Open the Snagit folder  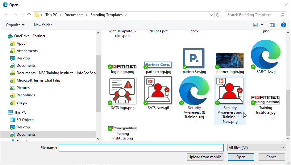(x=22, y=103)
